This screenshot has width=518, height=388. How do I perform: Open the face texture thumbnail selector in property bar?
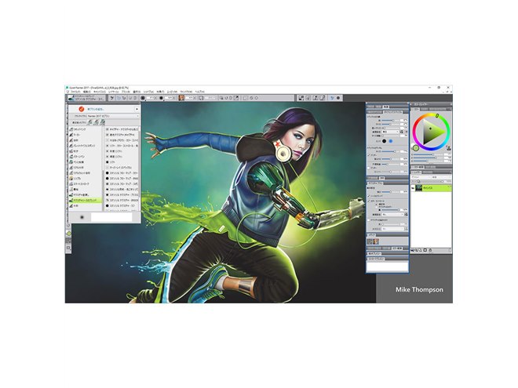tap(181, 98)
